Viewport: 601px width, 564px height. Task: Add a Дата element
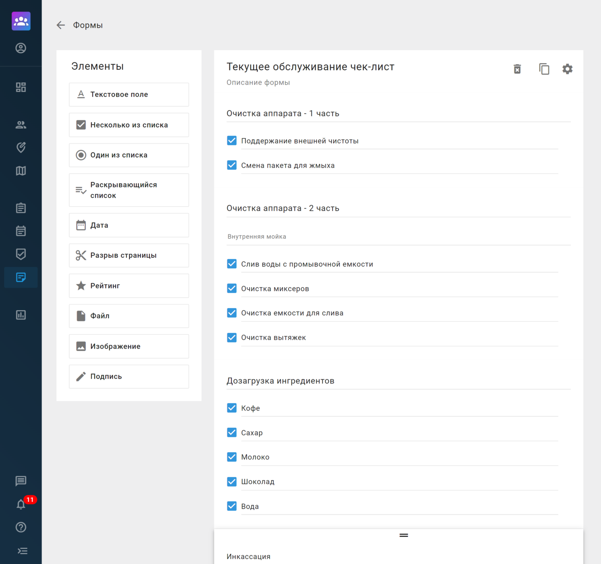[x=129, y=225]
